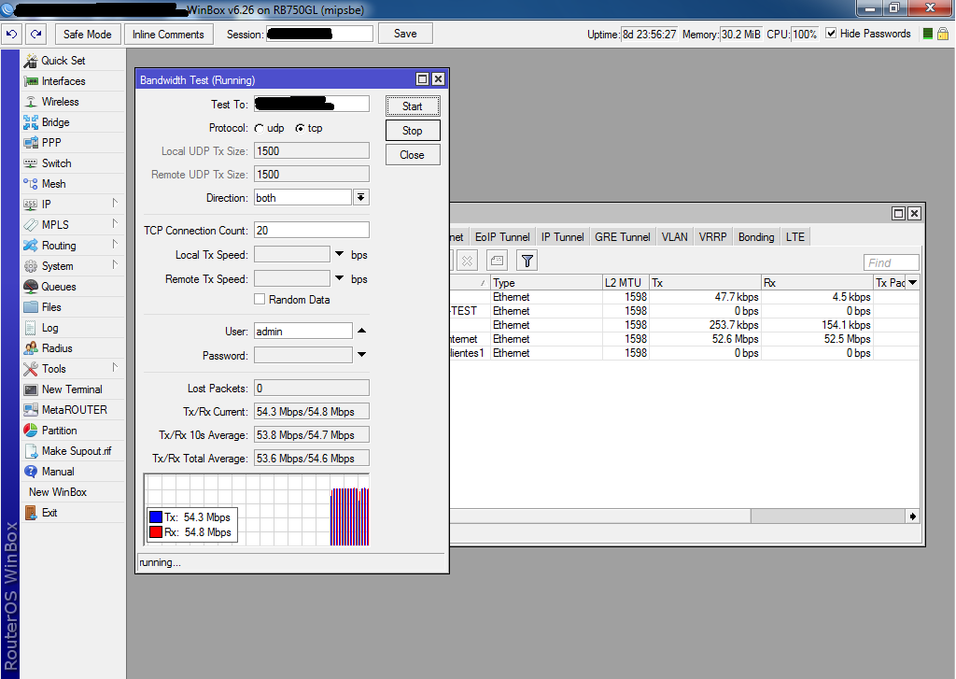Click the Exit door icon
Screen dimensions: 956x679
[31, 513]
